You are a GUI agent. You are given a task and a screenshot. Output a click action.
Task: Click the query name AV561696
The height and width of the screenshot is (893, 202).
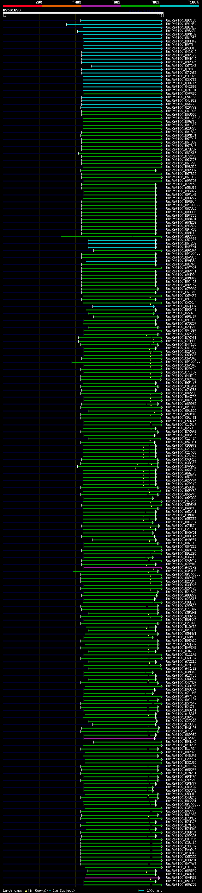tap(12, 10)
